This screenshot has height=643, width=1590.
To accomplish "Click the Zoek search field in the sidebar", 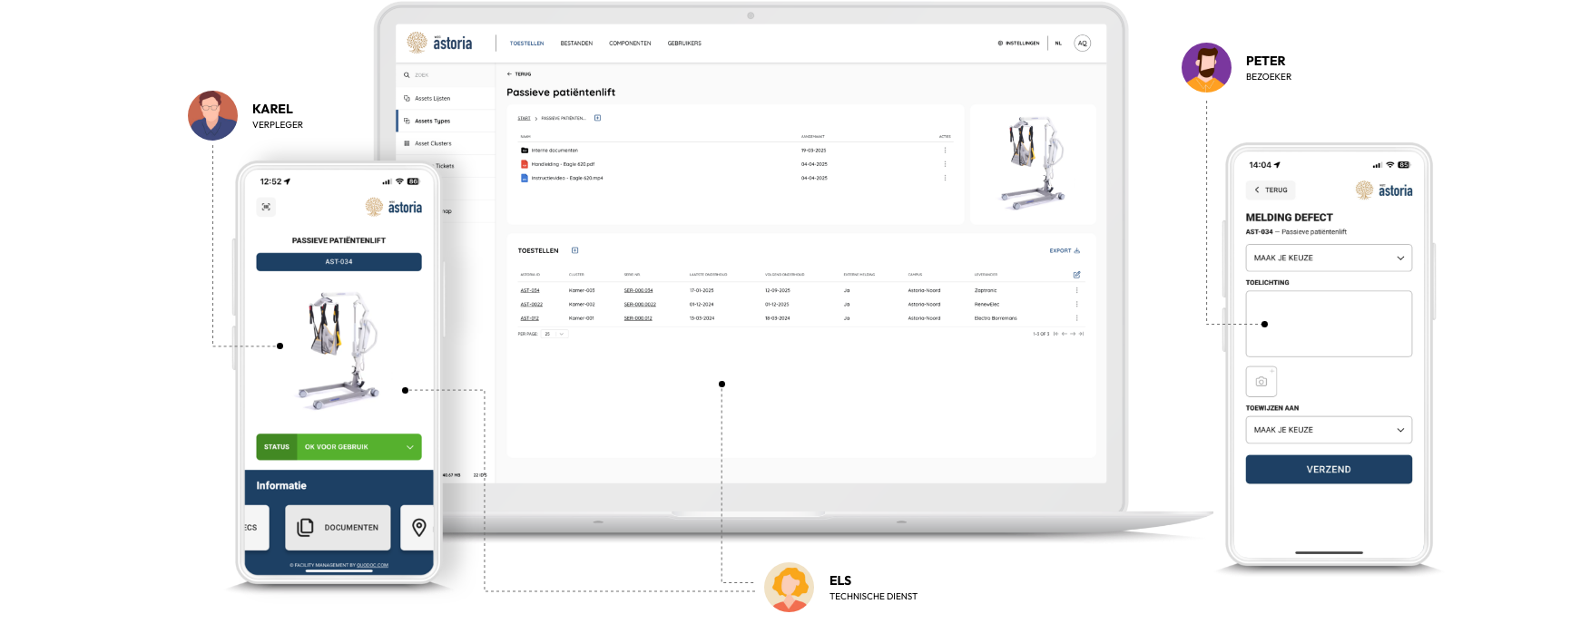I will point(447,75).
